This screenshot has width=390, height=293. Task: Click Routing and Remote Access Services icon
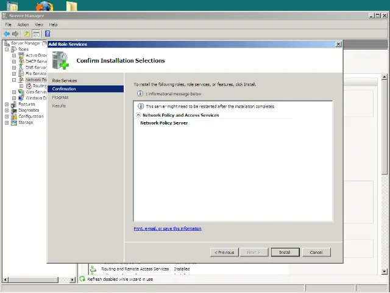coord(93,269)
